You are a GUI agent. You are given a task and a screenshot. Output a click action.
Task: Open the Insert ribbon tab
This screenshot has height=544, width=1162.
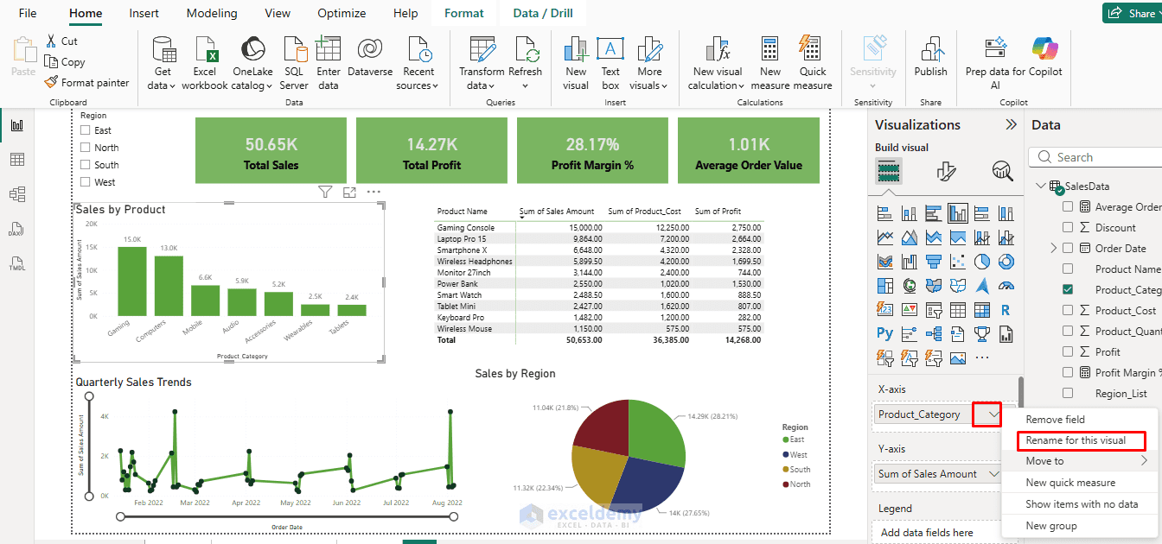pyautogui.click(x=144, y=13)
